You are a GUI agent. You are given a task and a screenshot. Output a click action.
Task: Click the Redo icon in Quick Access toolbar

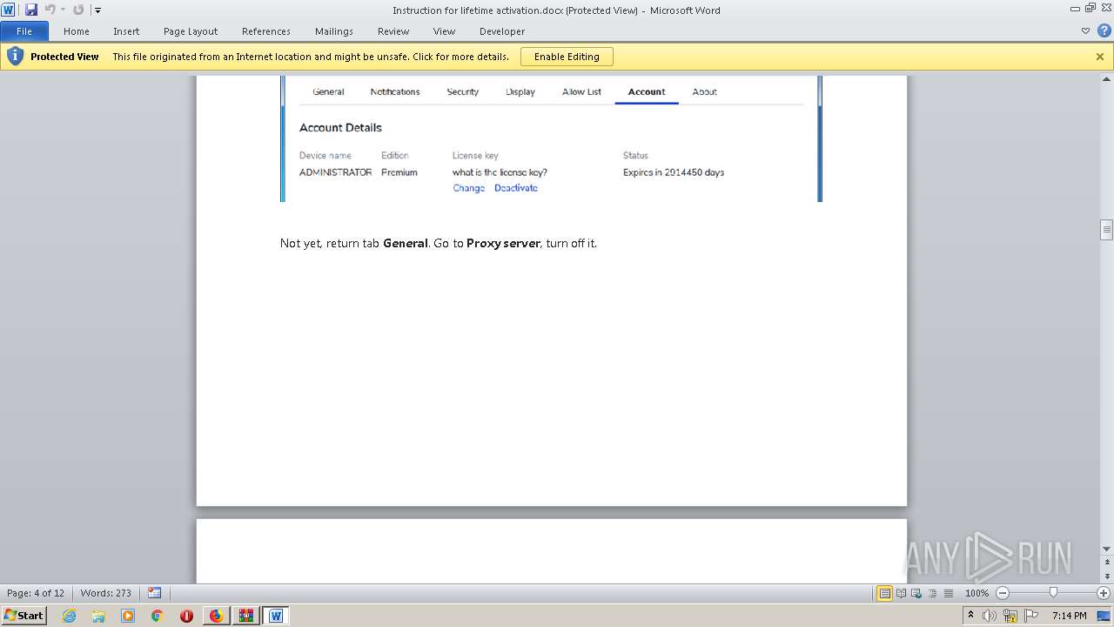(78, 10)
